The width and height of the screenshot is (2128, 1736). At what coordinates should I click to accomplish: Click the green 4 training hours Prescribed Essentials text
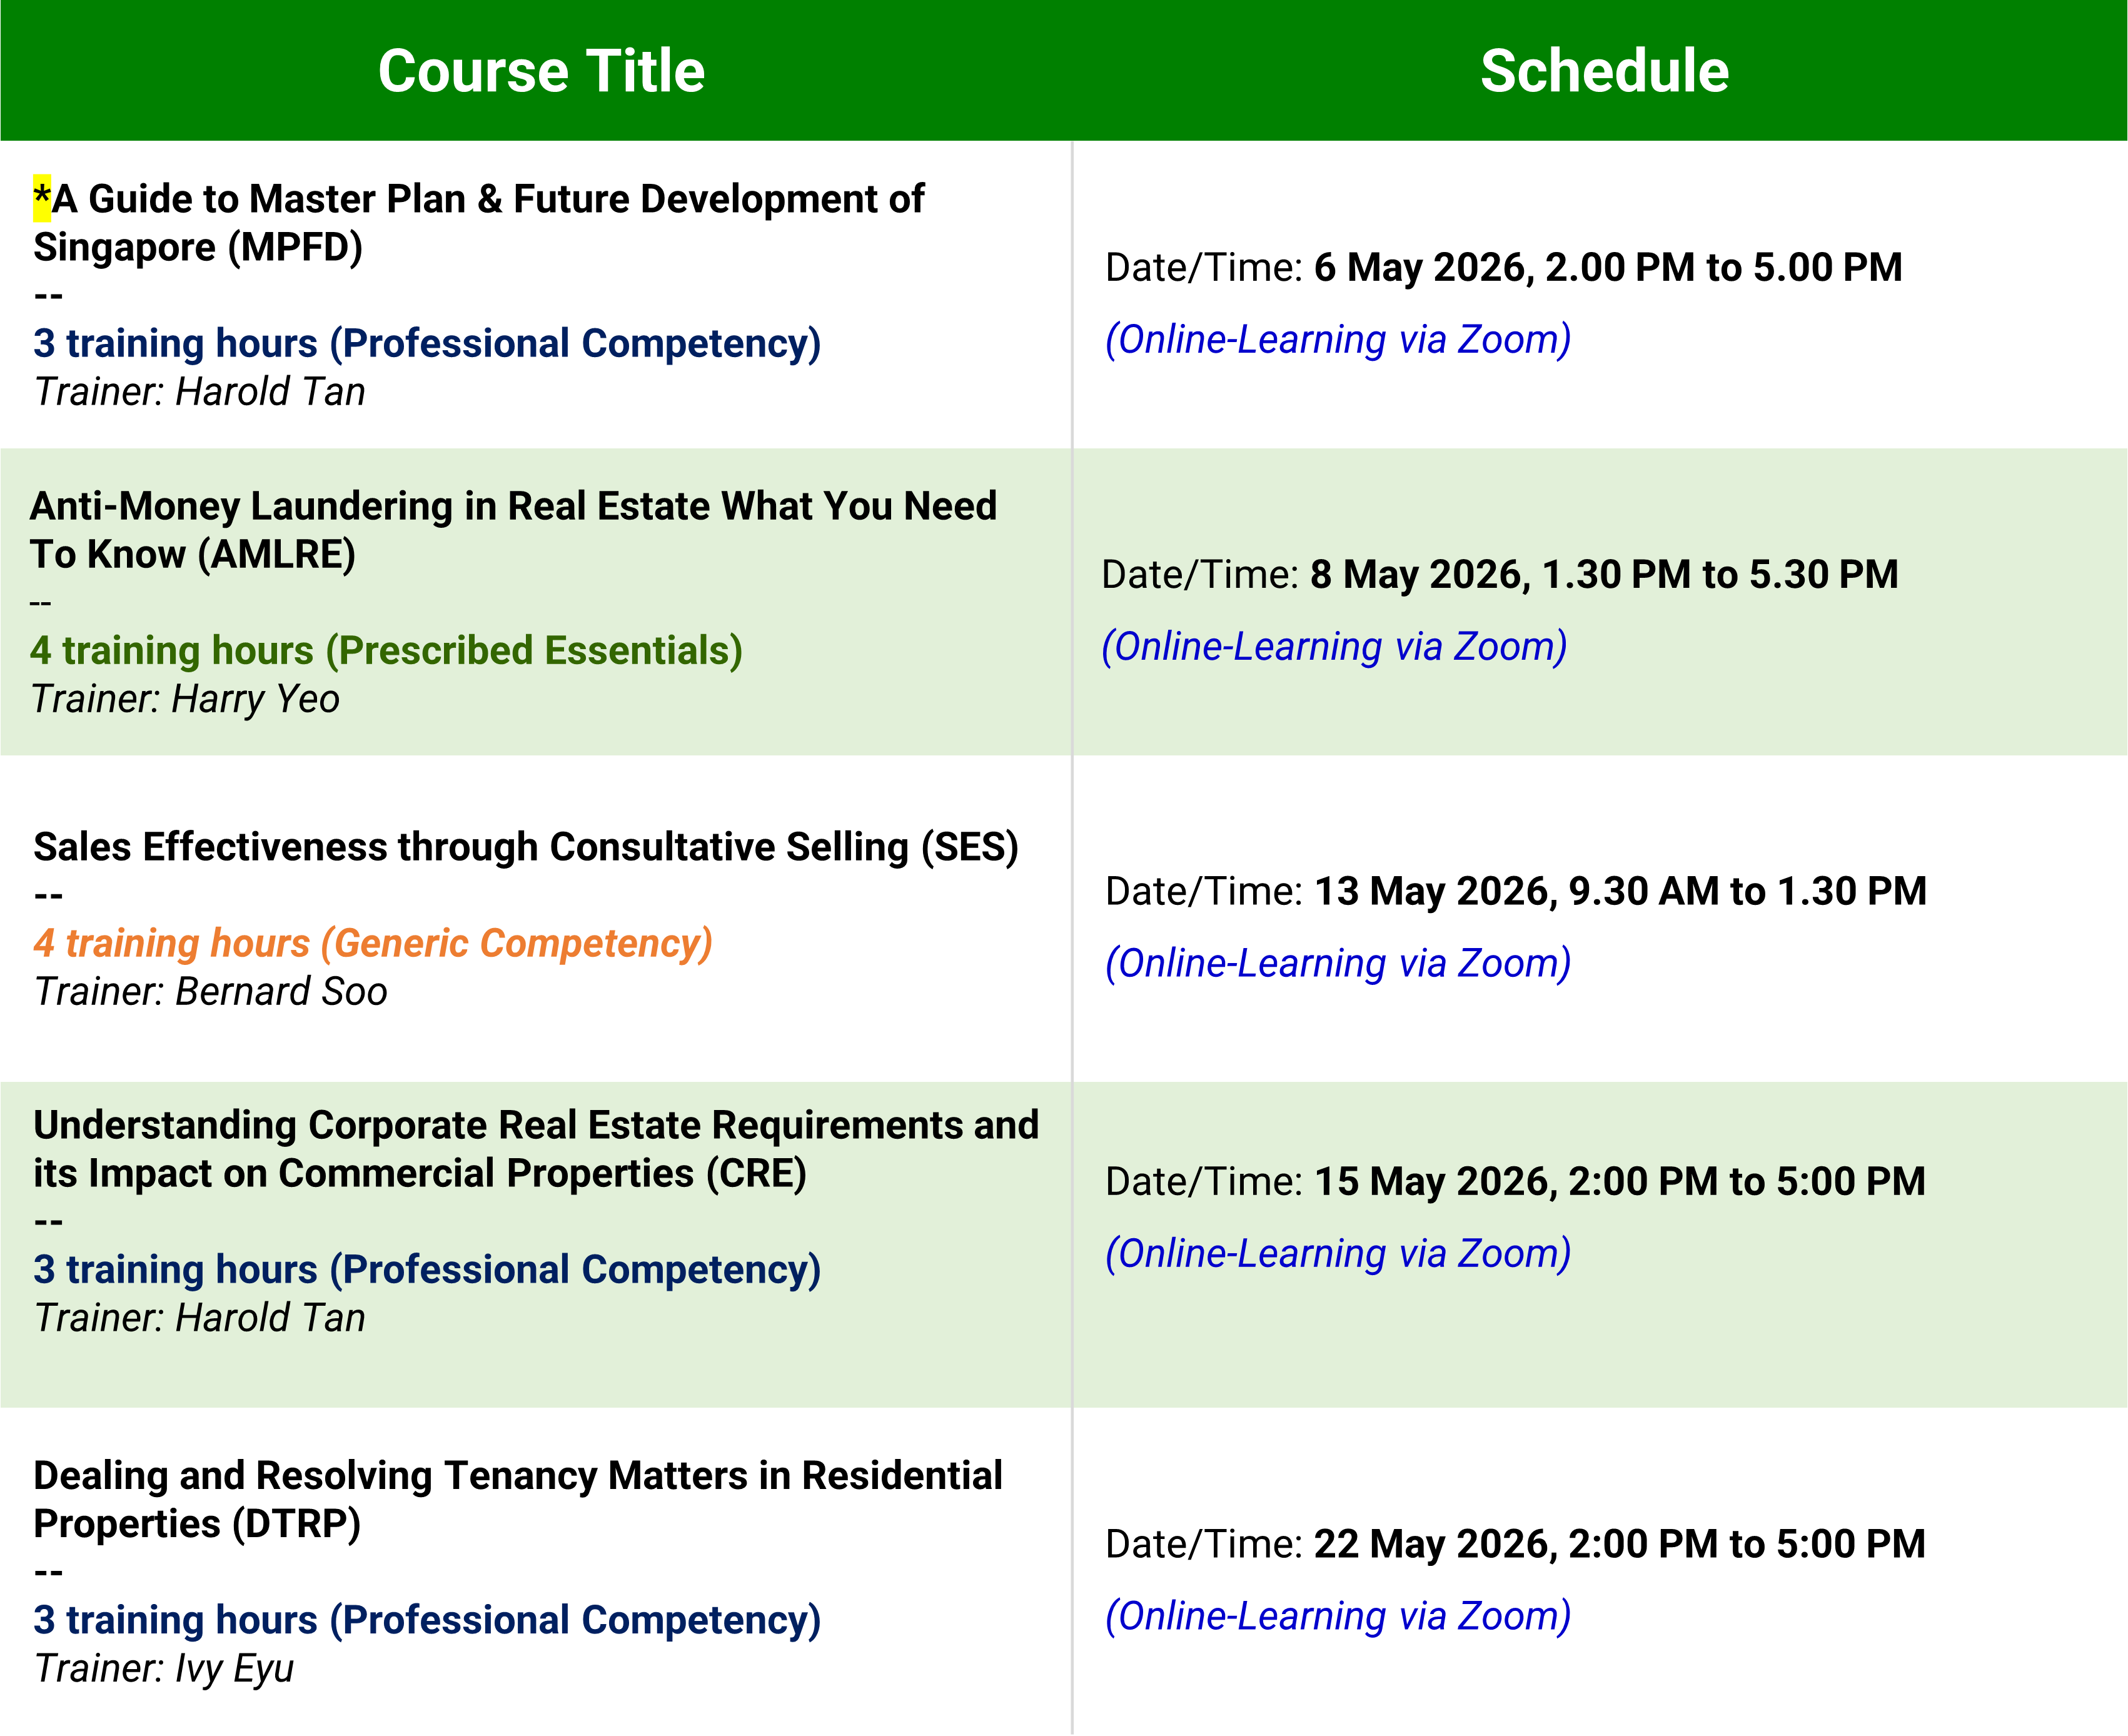coord(386,650)
